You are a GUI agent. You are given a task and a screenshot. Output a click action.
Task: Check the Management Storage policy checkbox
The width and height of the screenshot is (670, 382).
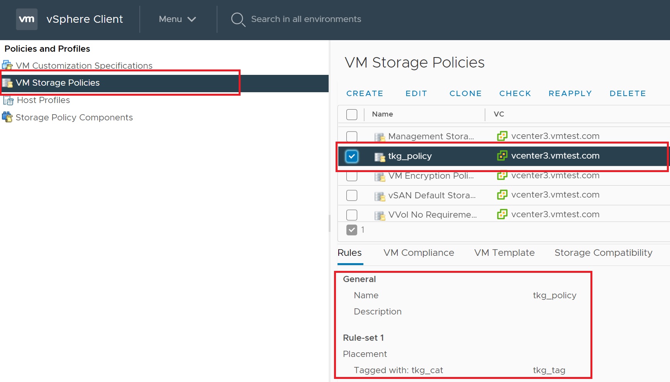352,137
